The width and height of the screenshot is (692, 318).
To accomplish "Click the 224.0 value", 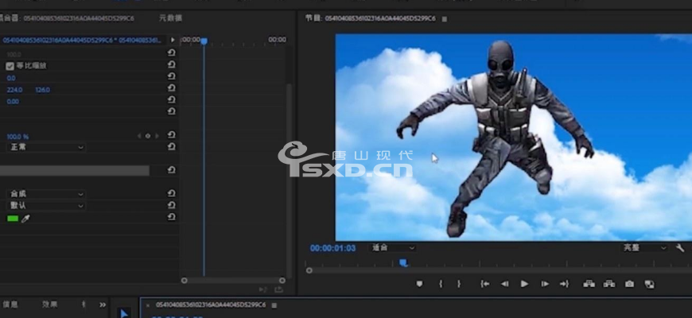I will coord(14,90).
